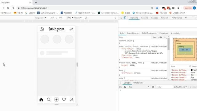Click the Facebook bookmark
197x111 pixels.
pos(66,13)
